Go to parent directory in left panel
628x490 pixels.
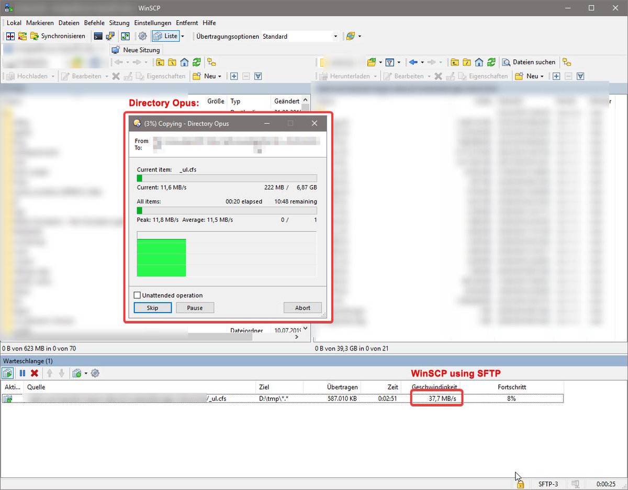point(160,62)
